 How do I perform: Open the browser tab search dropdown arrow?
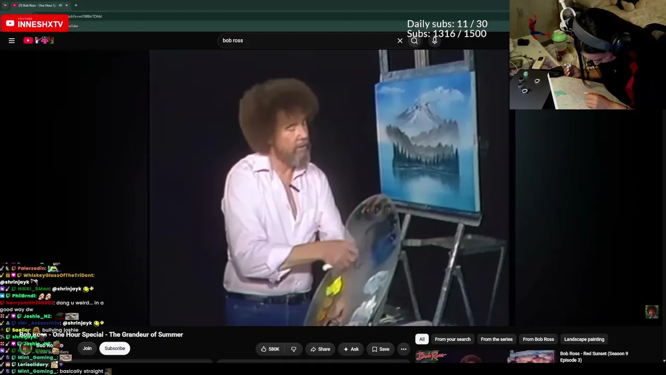(5, 5)
